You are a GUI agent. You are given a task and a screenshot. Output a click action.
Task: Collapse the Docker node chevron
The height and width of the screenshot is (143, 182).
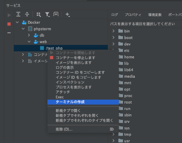17,22
